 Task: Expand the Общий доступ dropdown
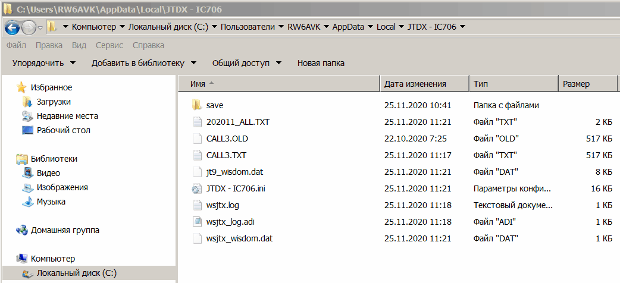pos(246,63)
